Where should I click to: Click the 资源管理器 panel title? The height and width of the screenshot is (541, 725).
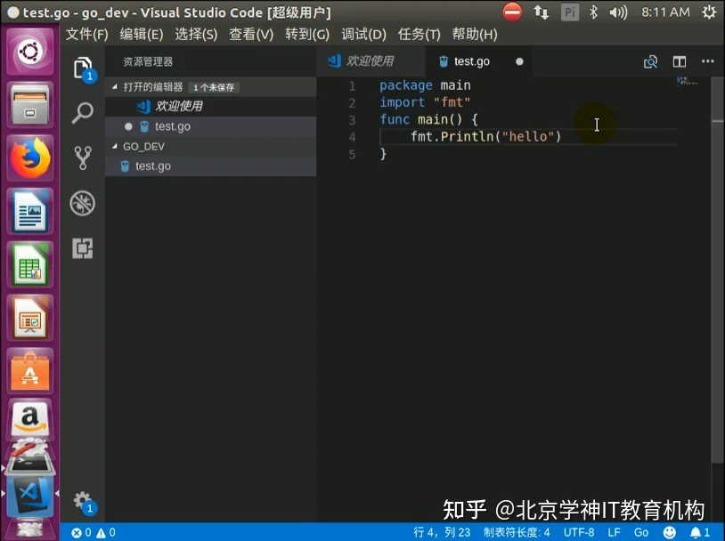click(148, 62)
